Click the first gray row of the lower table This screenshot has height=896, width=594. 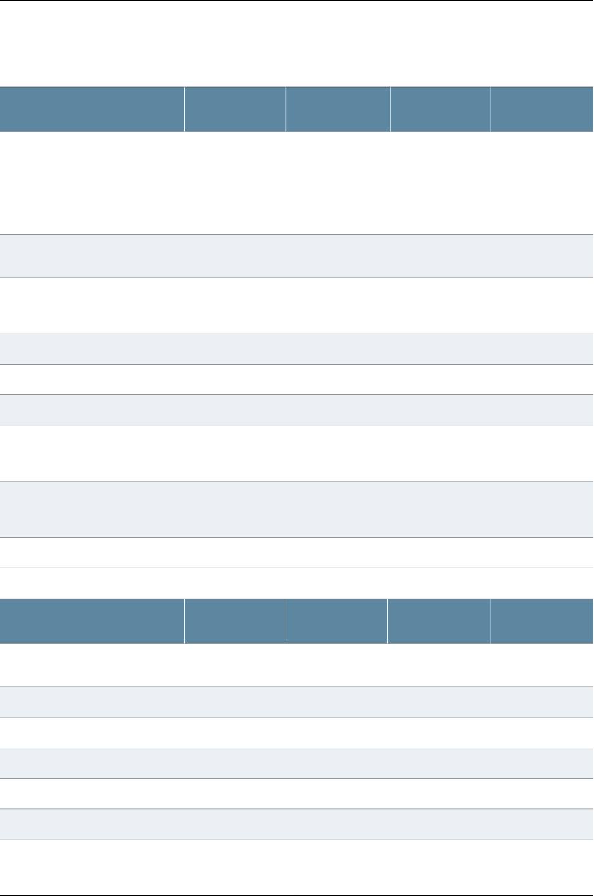click(297, 702)
